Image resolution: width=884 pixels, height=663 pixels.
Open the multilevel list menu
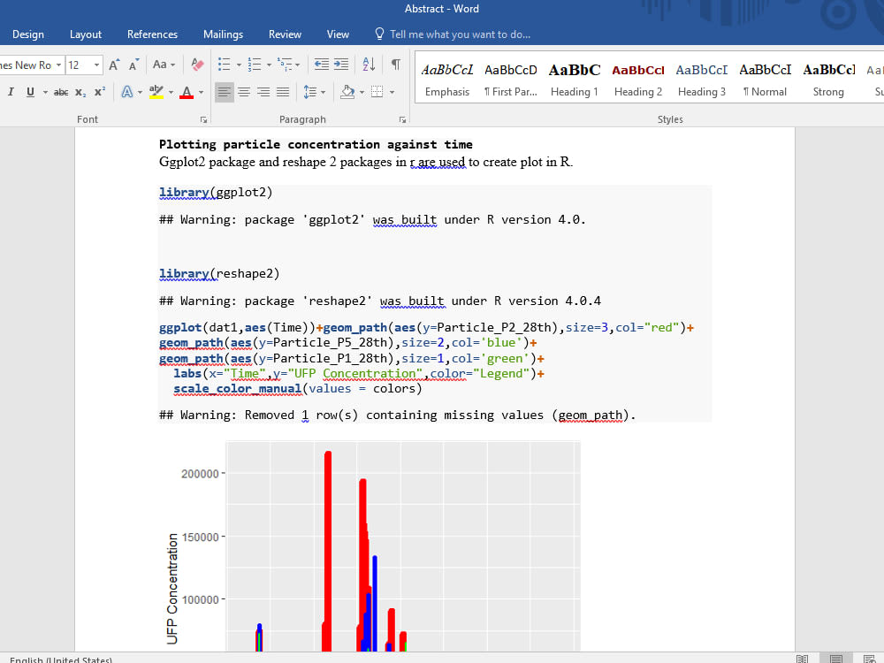tap(288, 65)
